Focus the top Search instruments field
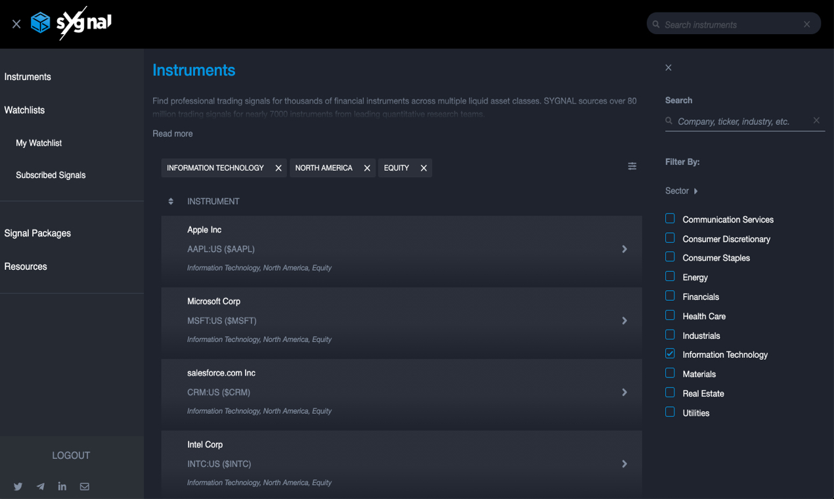Screen dimensions: 834x499 coord(732,24)
